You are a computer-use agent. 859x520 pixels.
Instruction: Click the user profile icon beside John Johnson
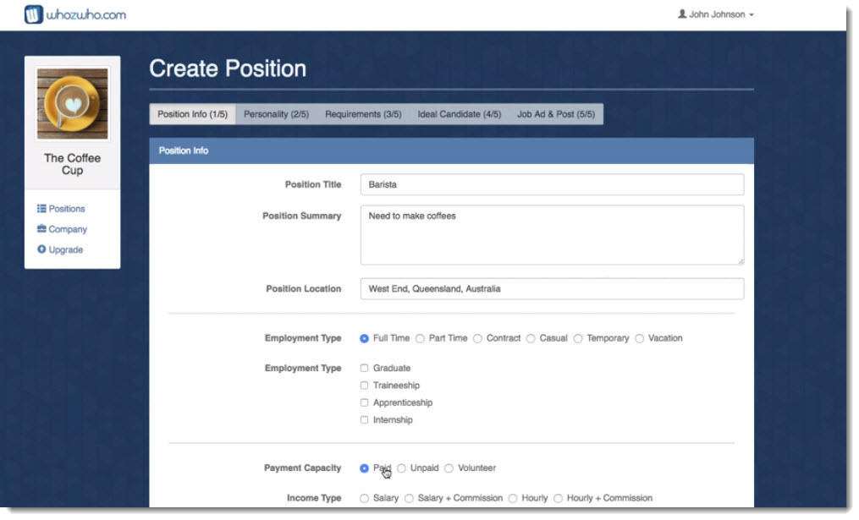pyautogui.click(x=682, y=14)
